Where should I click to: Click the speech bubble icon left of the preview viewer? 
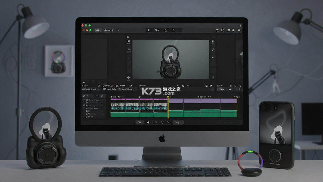pyautogui.click(x=129, y=41)
